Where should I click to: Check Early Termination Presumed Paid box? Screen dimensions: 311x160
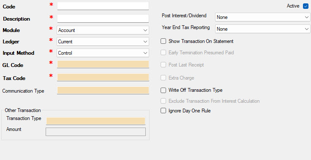pos(163,53)
